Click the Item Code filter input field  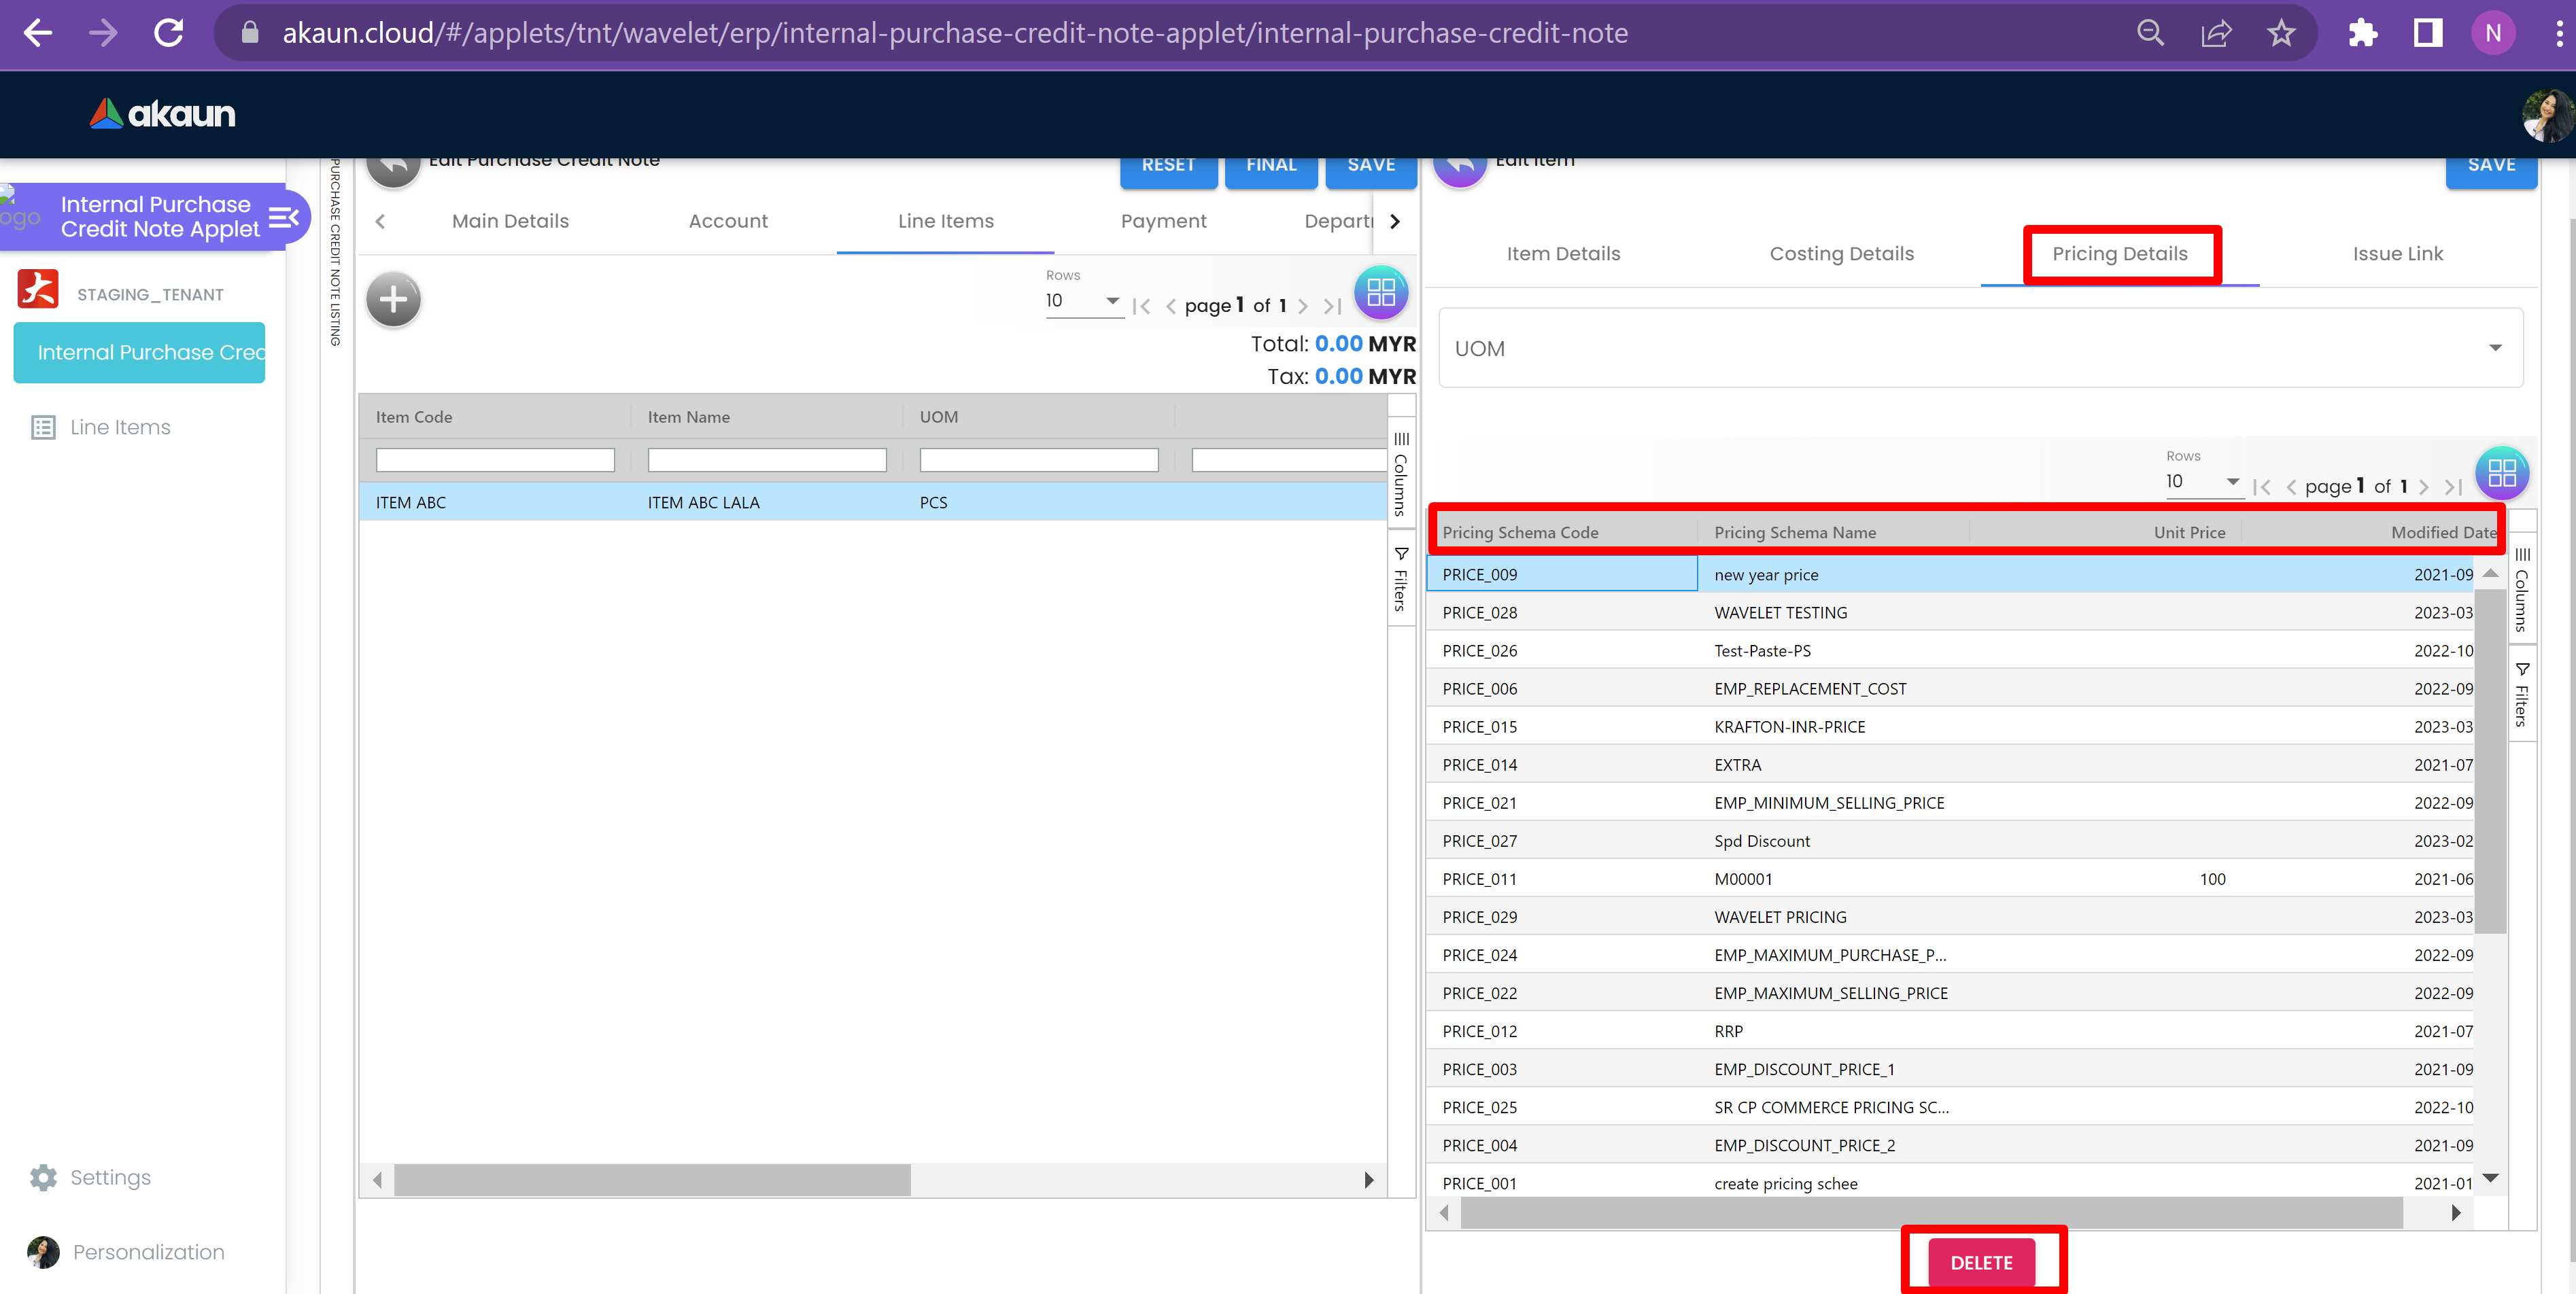(x=495, y=460)
